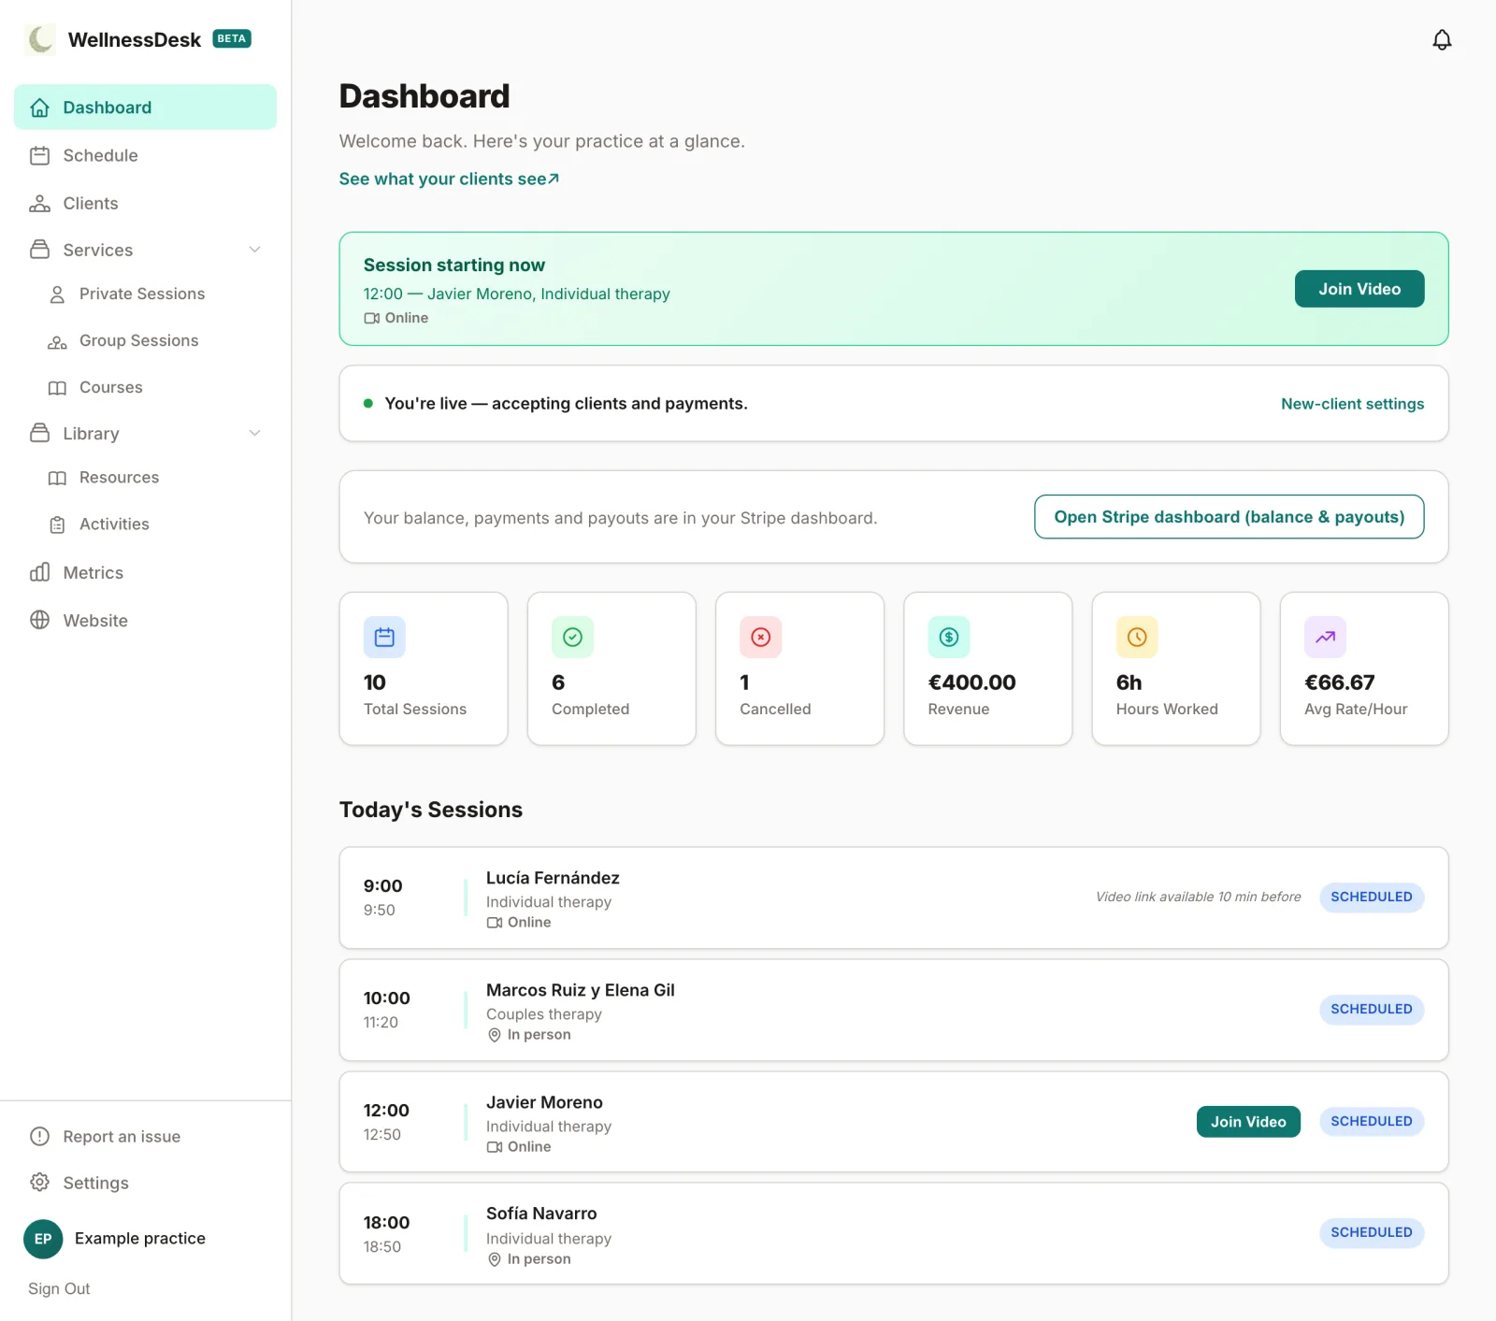Screen dimensions: 1496x1321
Task: Click the Total Sessions calendar icon
Action: point(384,638)
